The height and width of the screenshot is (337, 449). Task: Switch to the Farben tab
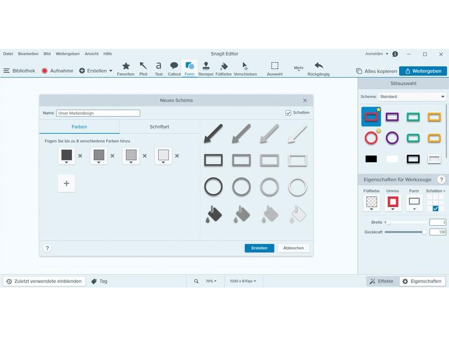click(79, 127)
